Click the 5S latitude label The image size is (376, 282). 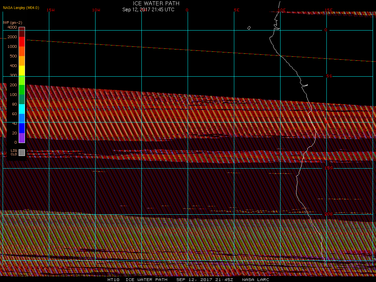pyautogui.click(x=329, y=76)
